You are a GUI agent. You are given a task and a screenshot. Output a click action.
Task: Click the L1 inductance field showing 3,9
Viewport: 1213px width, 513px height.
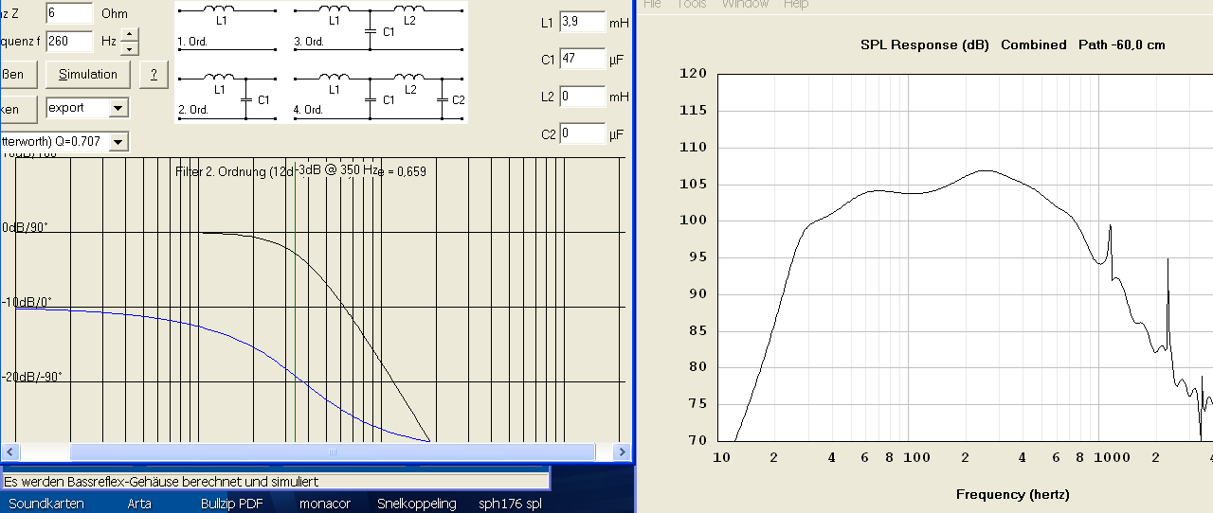coord(582,21)
